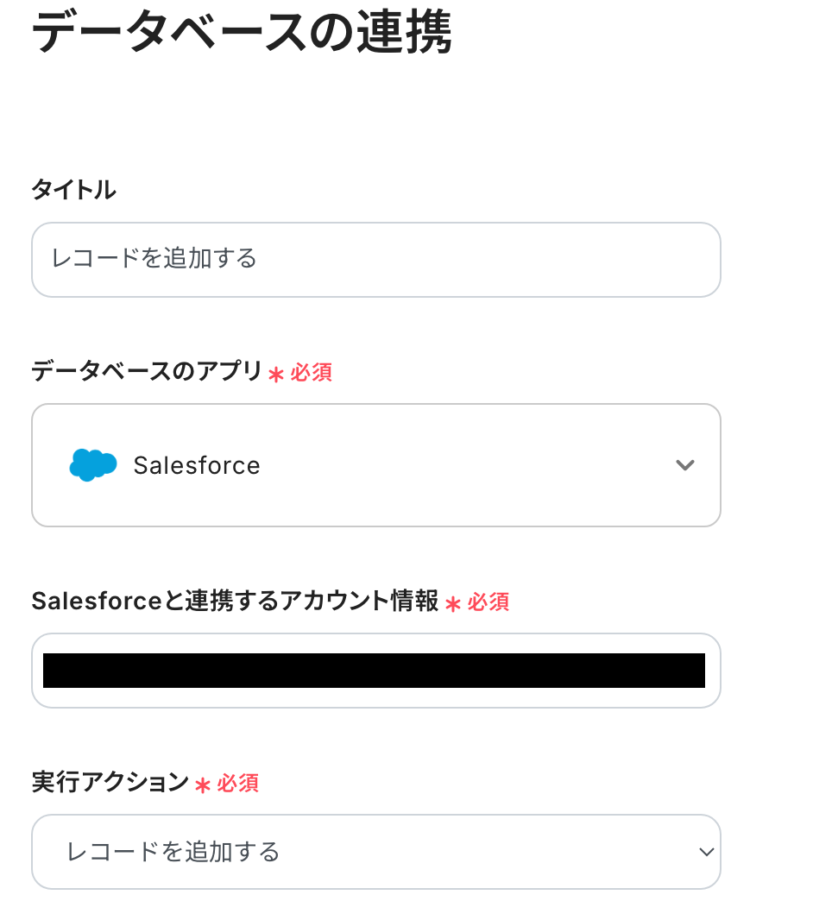Click the 必須 marker next to アカウント情報
This screenshot has height=920, width=813.
[x=488, y=602]
